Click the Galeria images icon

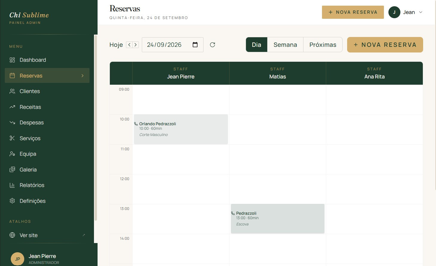pos(12,170)
